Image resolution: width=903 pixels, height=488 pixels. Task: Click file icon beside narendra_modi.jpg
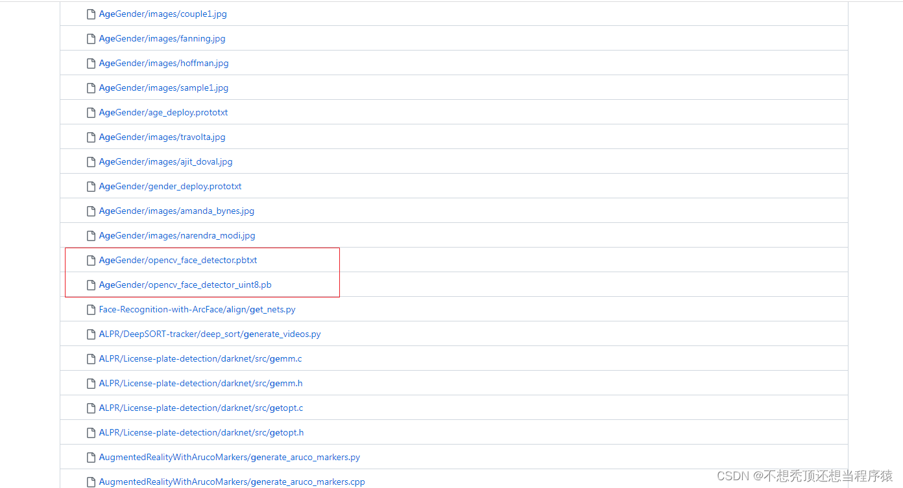click(91, 235)
